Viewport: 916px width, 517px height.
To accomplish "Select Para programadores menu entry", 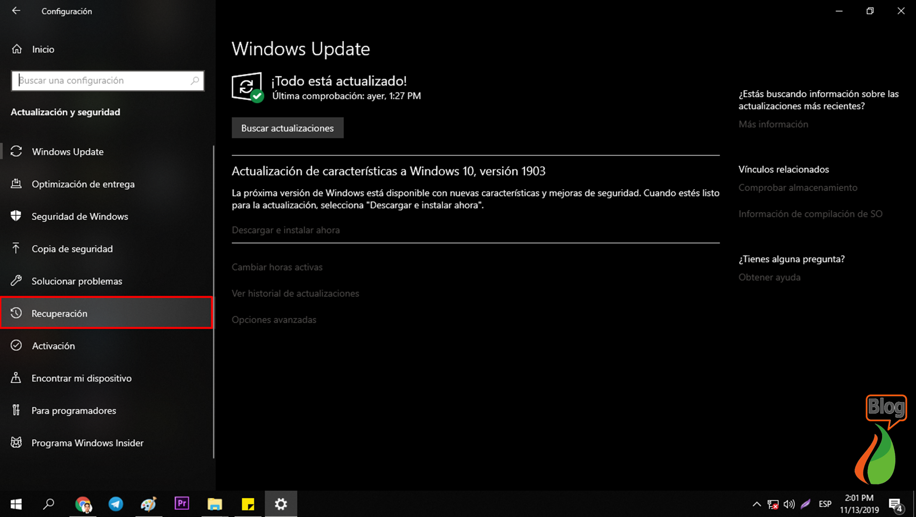I will pos(74,410).
